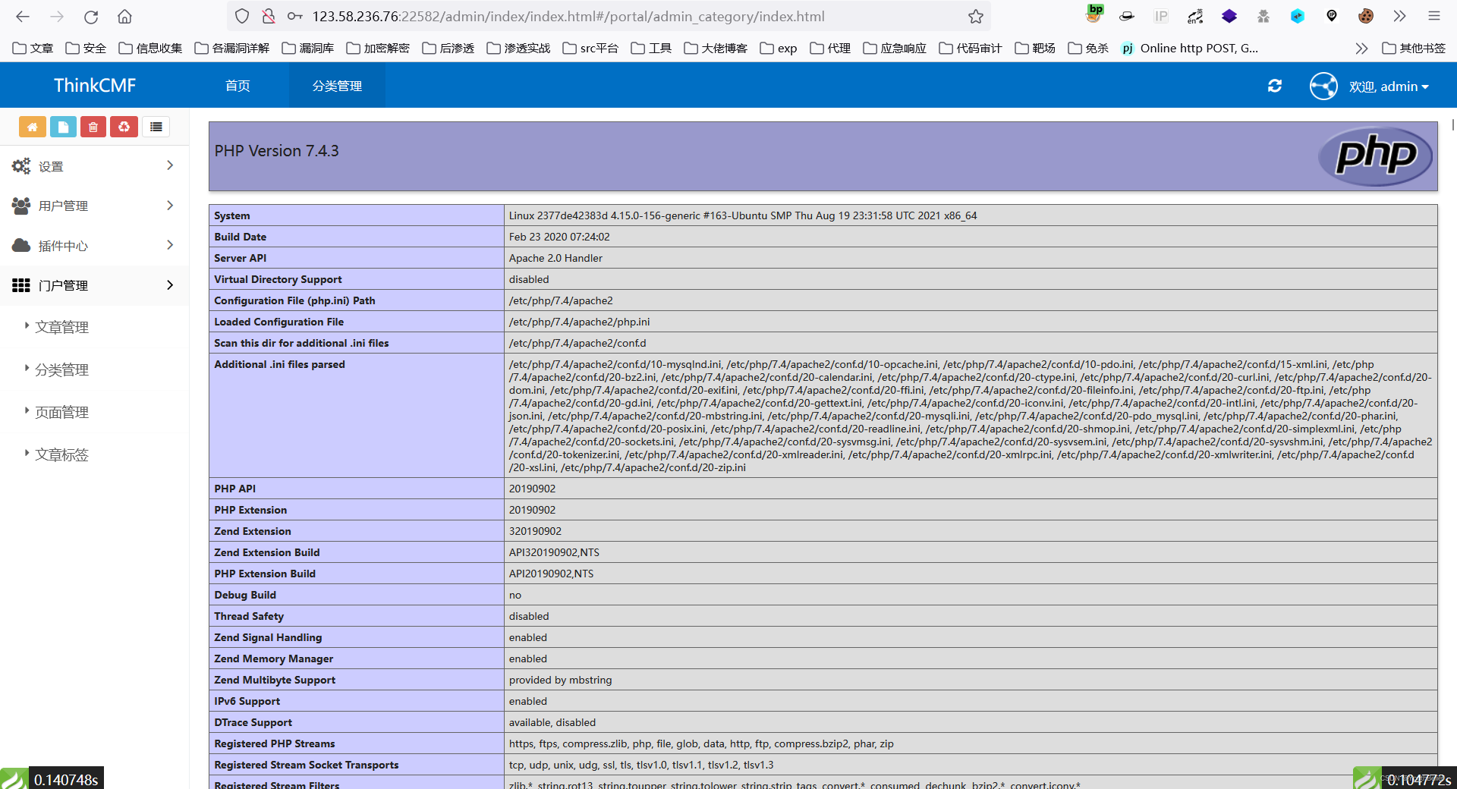
Task: Click the orange home shortcut icon
Action: click(x=32, y=127)
